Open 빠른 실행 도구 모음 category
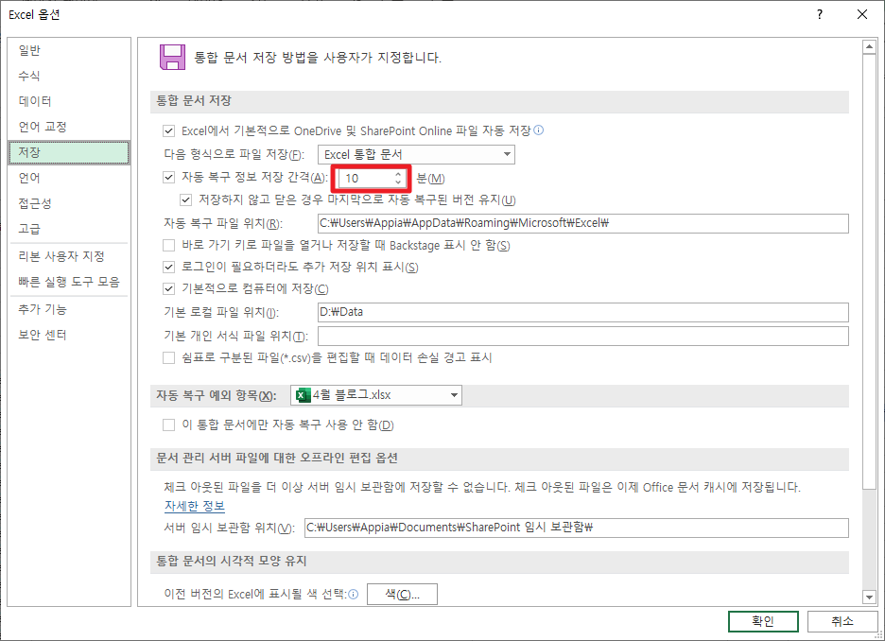The height and width of the screenshot is (641, 885). tap(69, 282)
